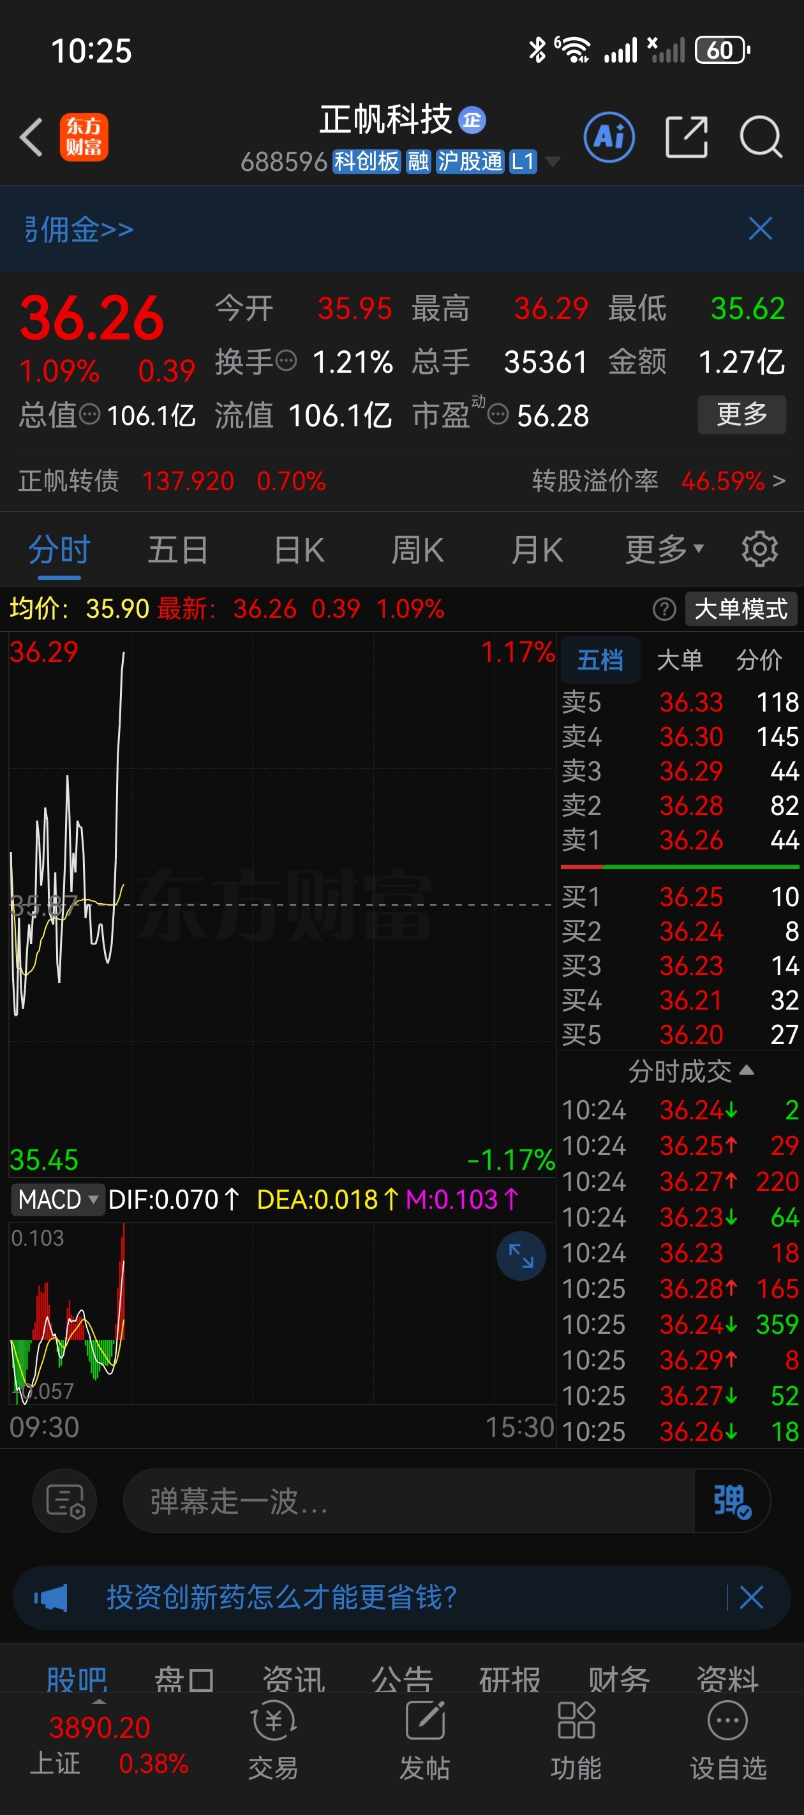The height and width of the screenshot is (1815, 804).
Task: Tap the 上证 3890.20 index ticker
Action: [100, 1745]
